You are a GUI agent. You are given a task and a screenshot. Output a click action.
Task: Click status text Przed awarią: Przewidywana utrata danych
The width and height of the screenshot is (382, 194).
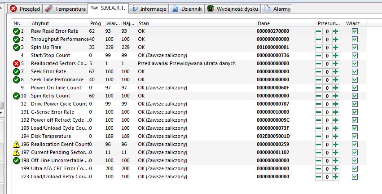[x=187, y=63]
